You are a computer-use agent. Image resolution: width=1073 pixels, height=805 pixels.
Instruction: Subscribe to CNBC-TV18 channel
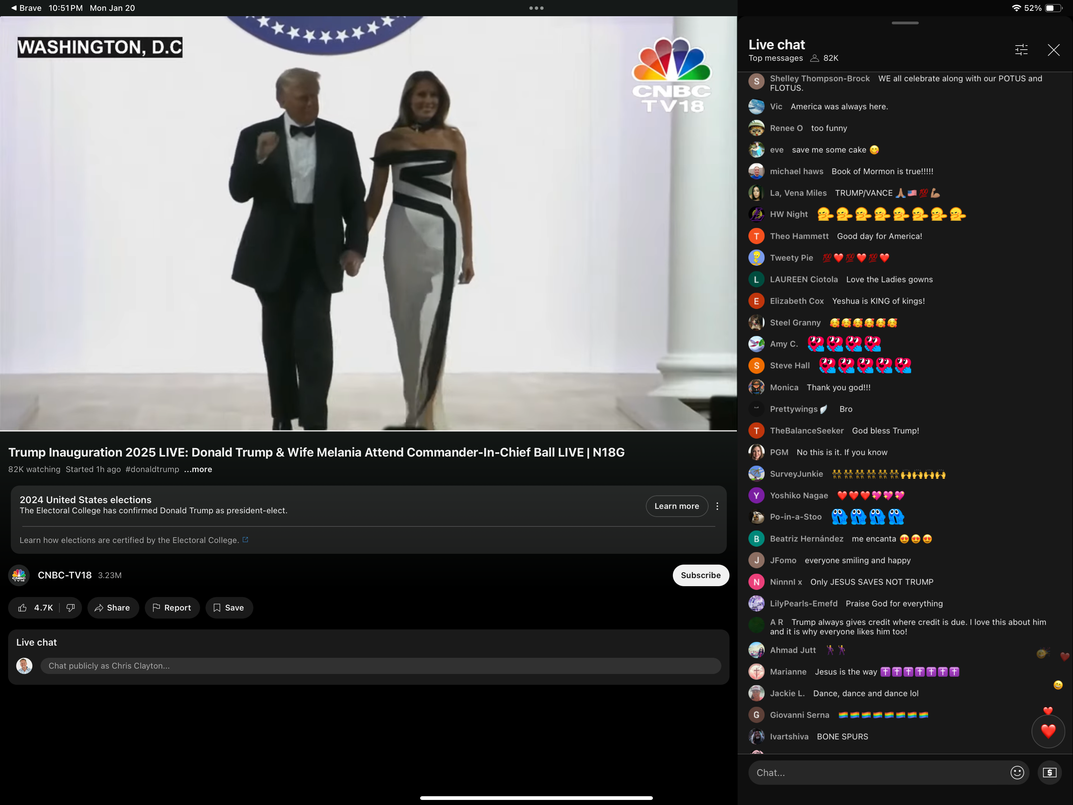point(700,575)
